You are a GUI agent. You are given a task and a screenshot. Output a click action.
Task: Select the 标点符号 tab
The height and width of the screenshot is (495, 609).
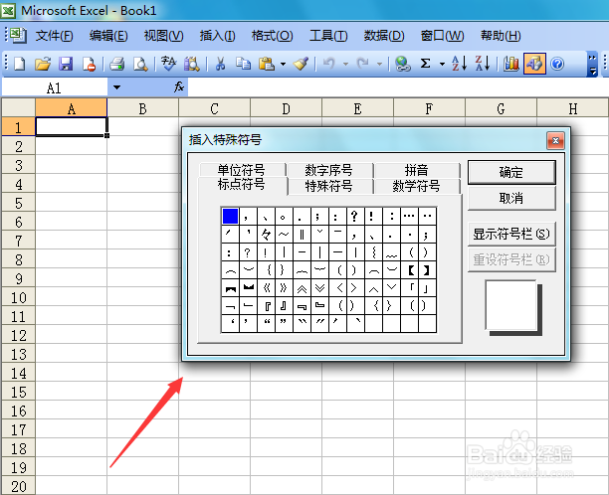[242, 185]
